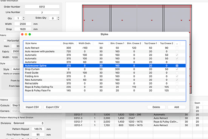Open the Cutouts dropdown
208x139 pixels.
pos(16,105)
